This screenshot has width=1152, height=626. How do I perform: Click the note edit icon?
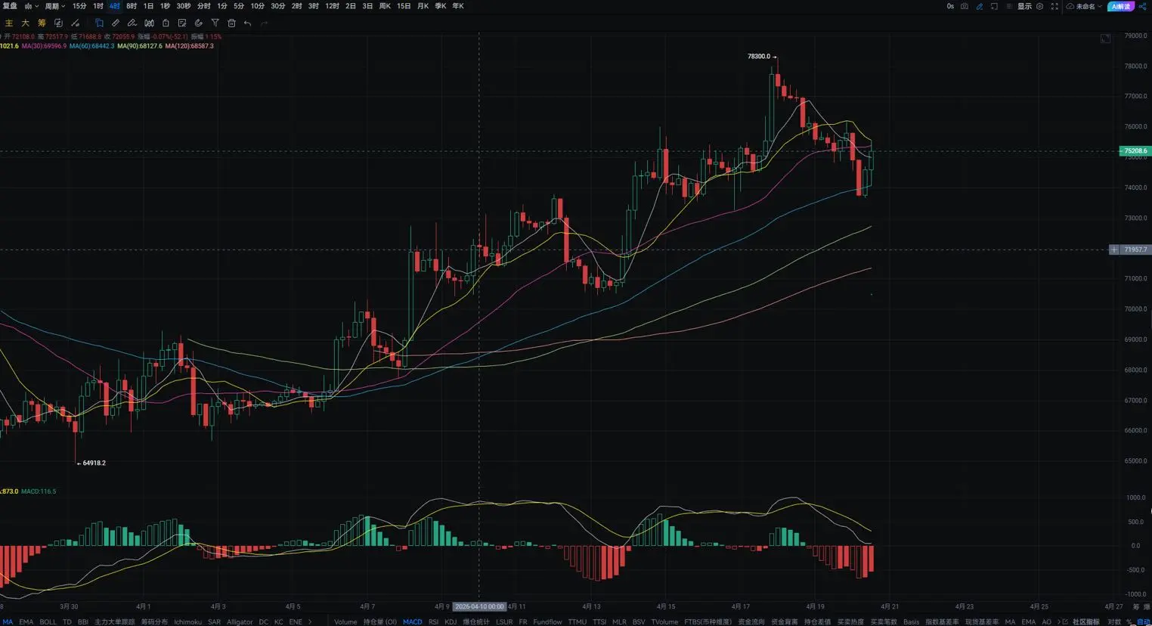[x=182, y=23]
